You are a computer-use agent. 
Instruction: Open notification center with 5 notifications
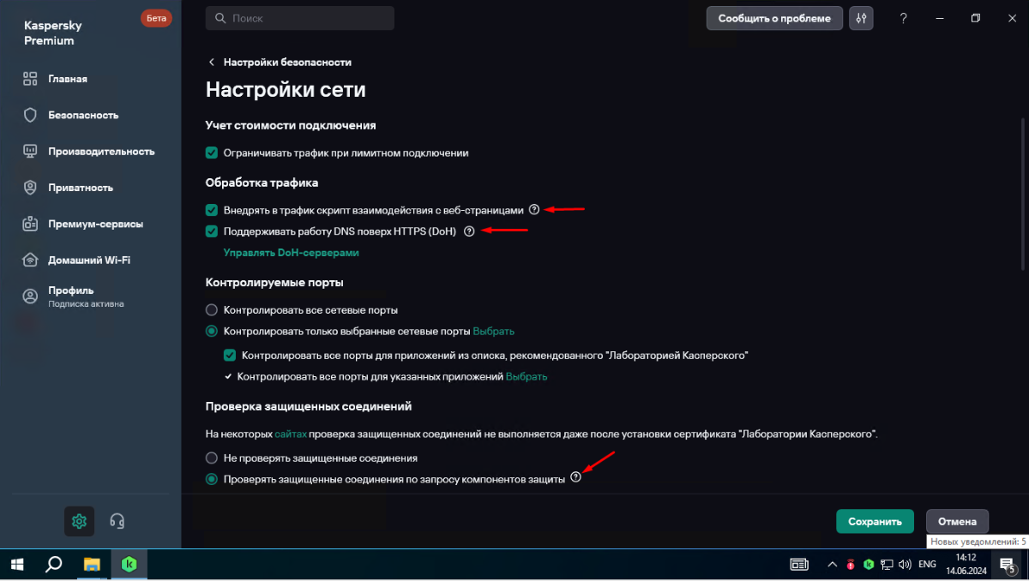1008,565
